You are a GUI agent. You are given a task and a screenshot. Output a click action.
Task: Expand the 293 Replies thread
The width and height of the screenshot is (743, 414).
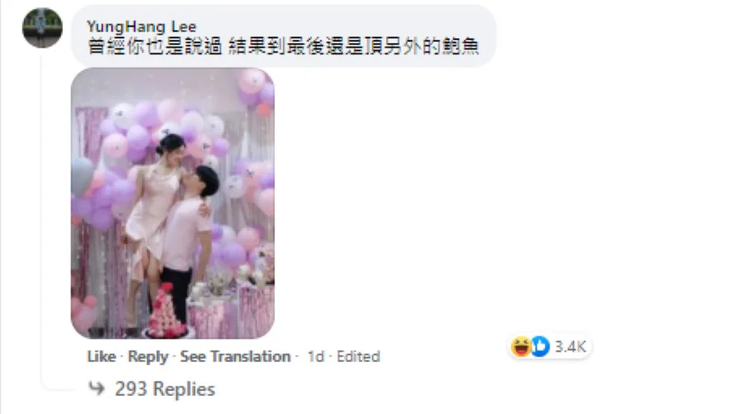point(165,389)
